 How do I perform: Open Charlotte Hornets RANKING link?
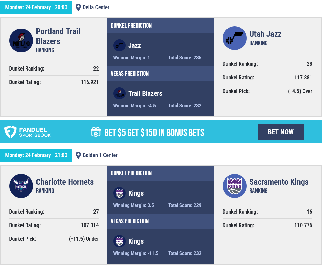coord(45,191)
